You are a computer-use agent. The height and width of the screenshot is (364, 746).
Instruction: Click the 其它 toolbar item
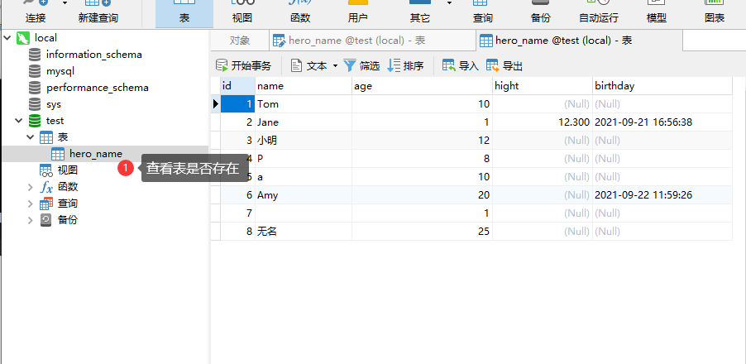click(419, 13)
